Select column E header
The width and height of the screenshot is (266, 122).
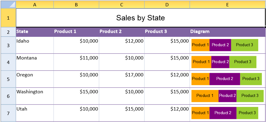point(228,5)
